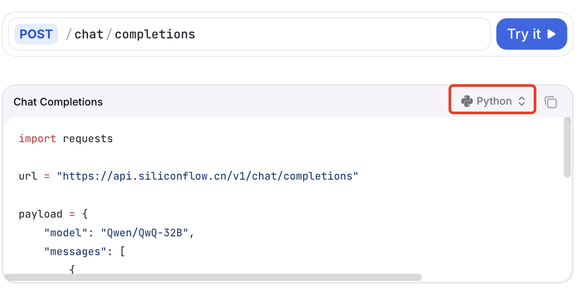
Task: Click the siliconflow API URL string
Action: point(207,176)
